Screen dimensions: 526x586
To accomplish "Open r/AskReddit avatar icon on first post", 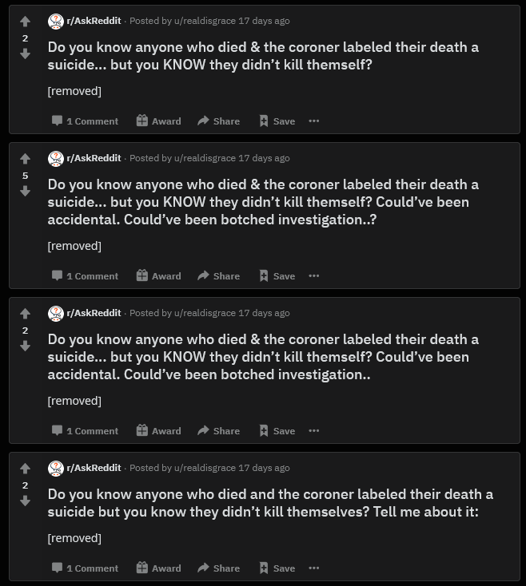I will [x=55, y=22].
